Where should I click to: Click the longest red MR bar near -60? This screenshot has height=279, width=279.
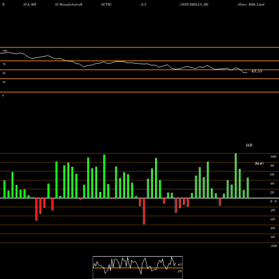[x=144, y=211]
